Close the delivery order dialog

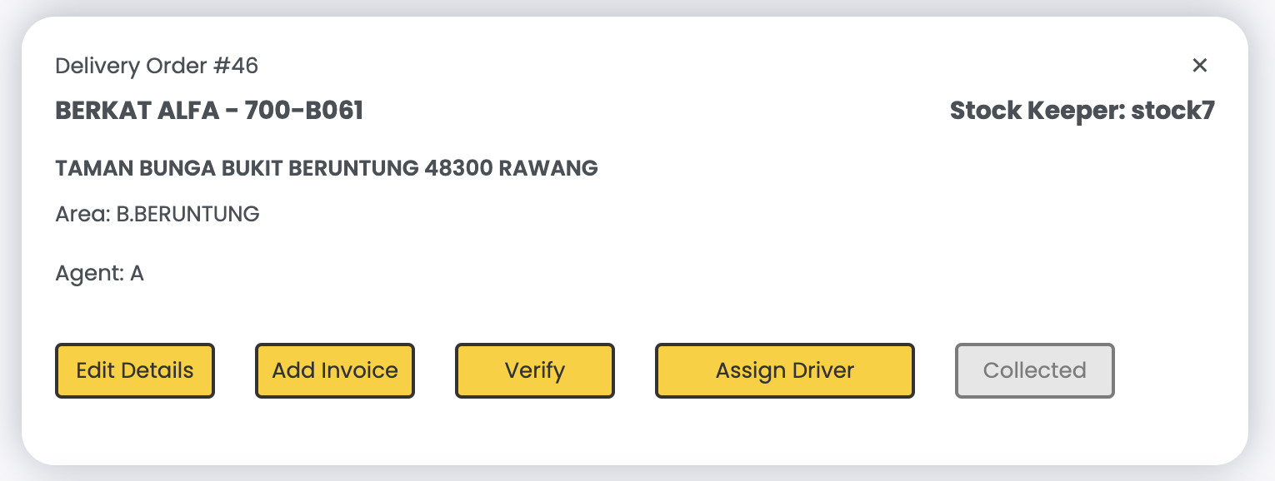(x=1199, y=66)
